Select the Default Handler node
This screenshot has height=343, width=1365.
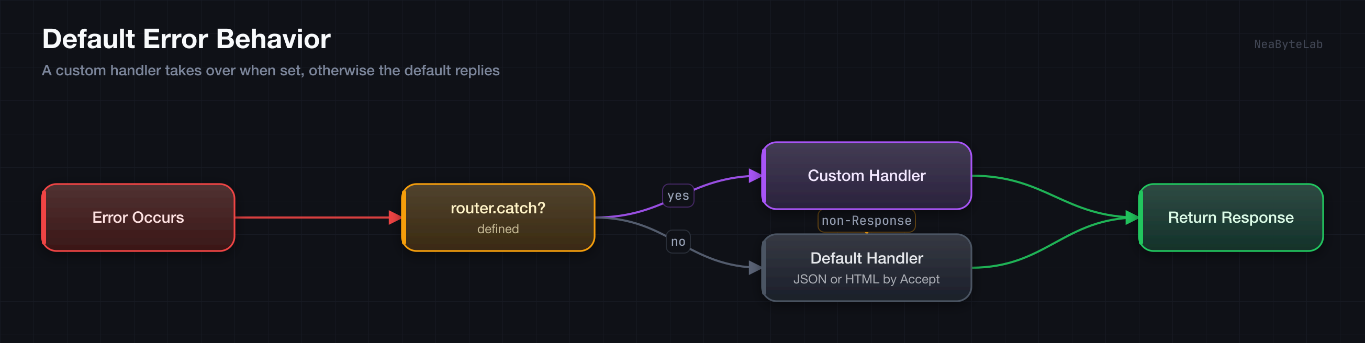(x=866, y=268)
